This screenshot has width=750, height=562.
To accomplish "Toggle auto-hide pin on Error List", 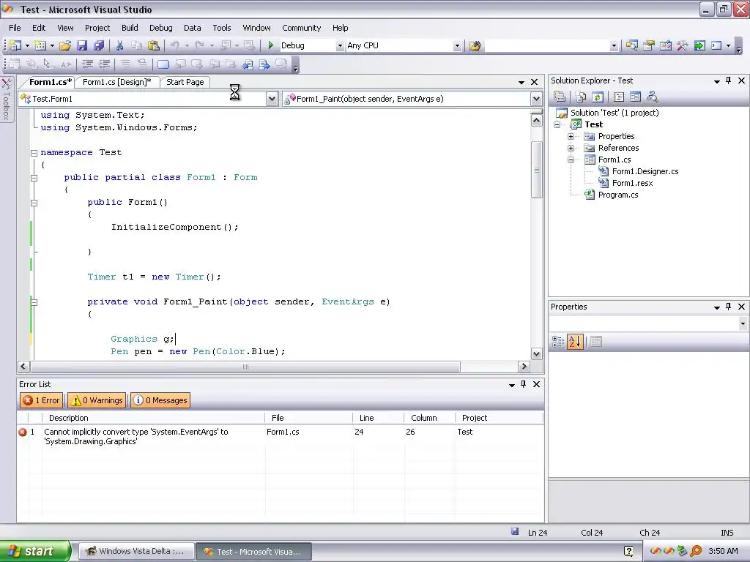I will pyautogui.click(x=523, y=384).
